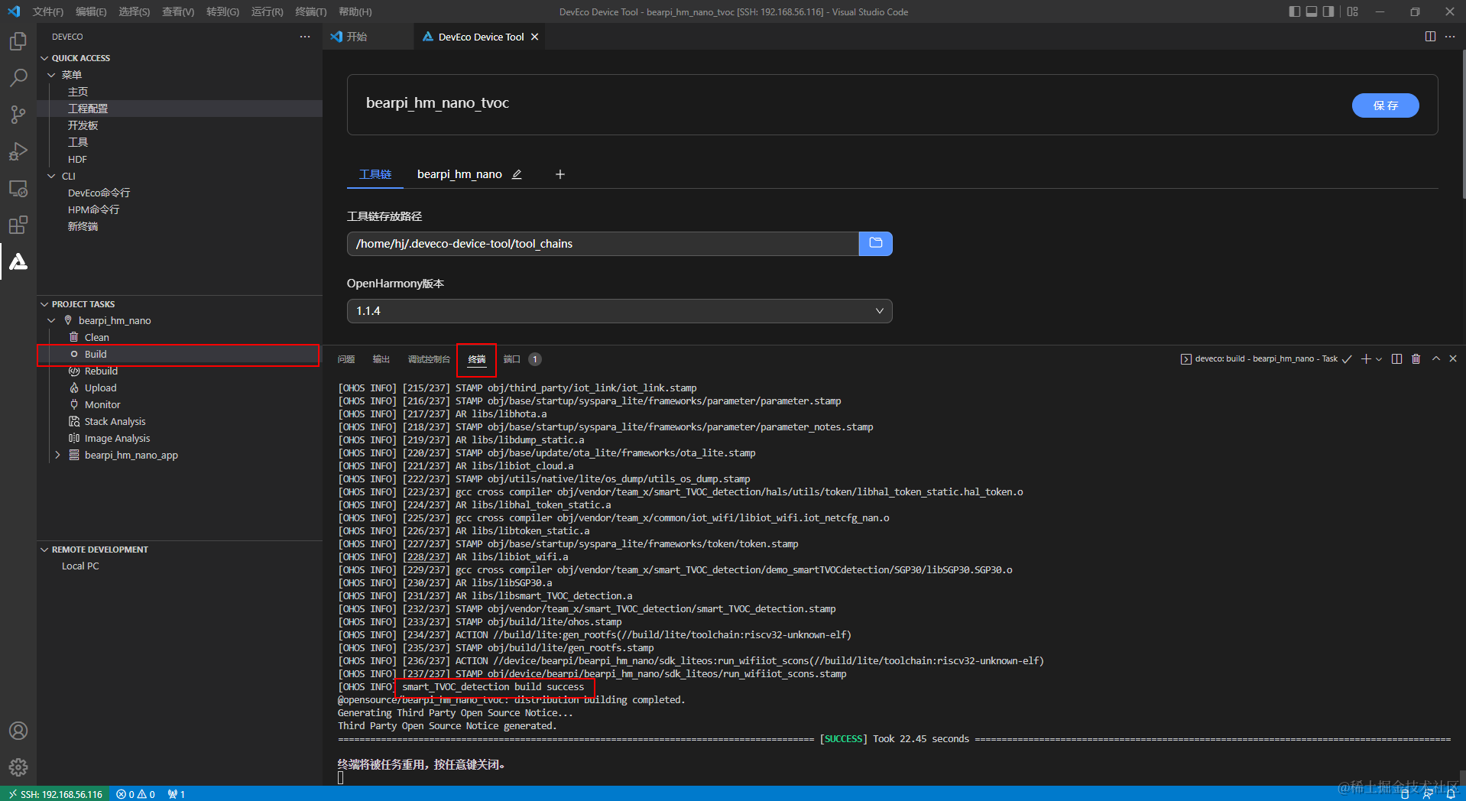Viewport: 1466px width, 801px height.
Task: Select Local PC under Remote Development
Action: point(179,566)
